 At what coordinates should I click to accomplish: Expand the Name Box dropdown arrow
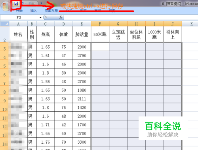pos(40,17)
